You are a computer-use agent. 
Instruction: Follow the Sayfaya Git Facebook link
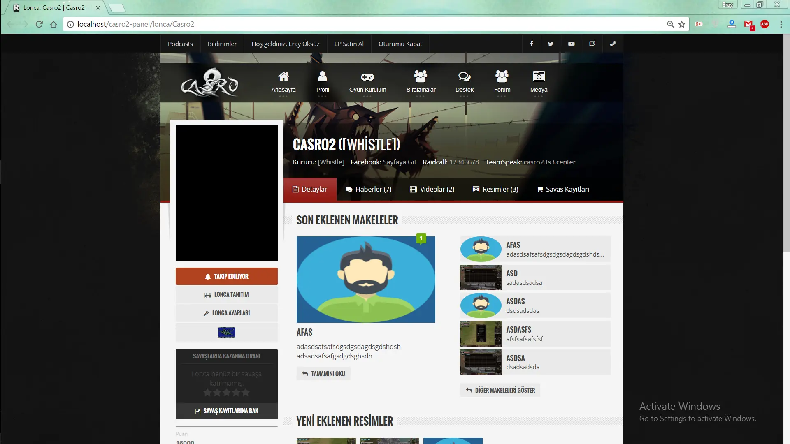pyautogui.click(x=400, y=162)
